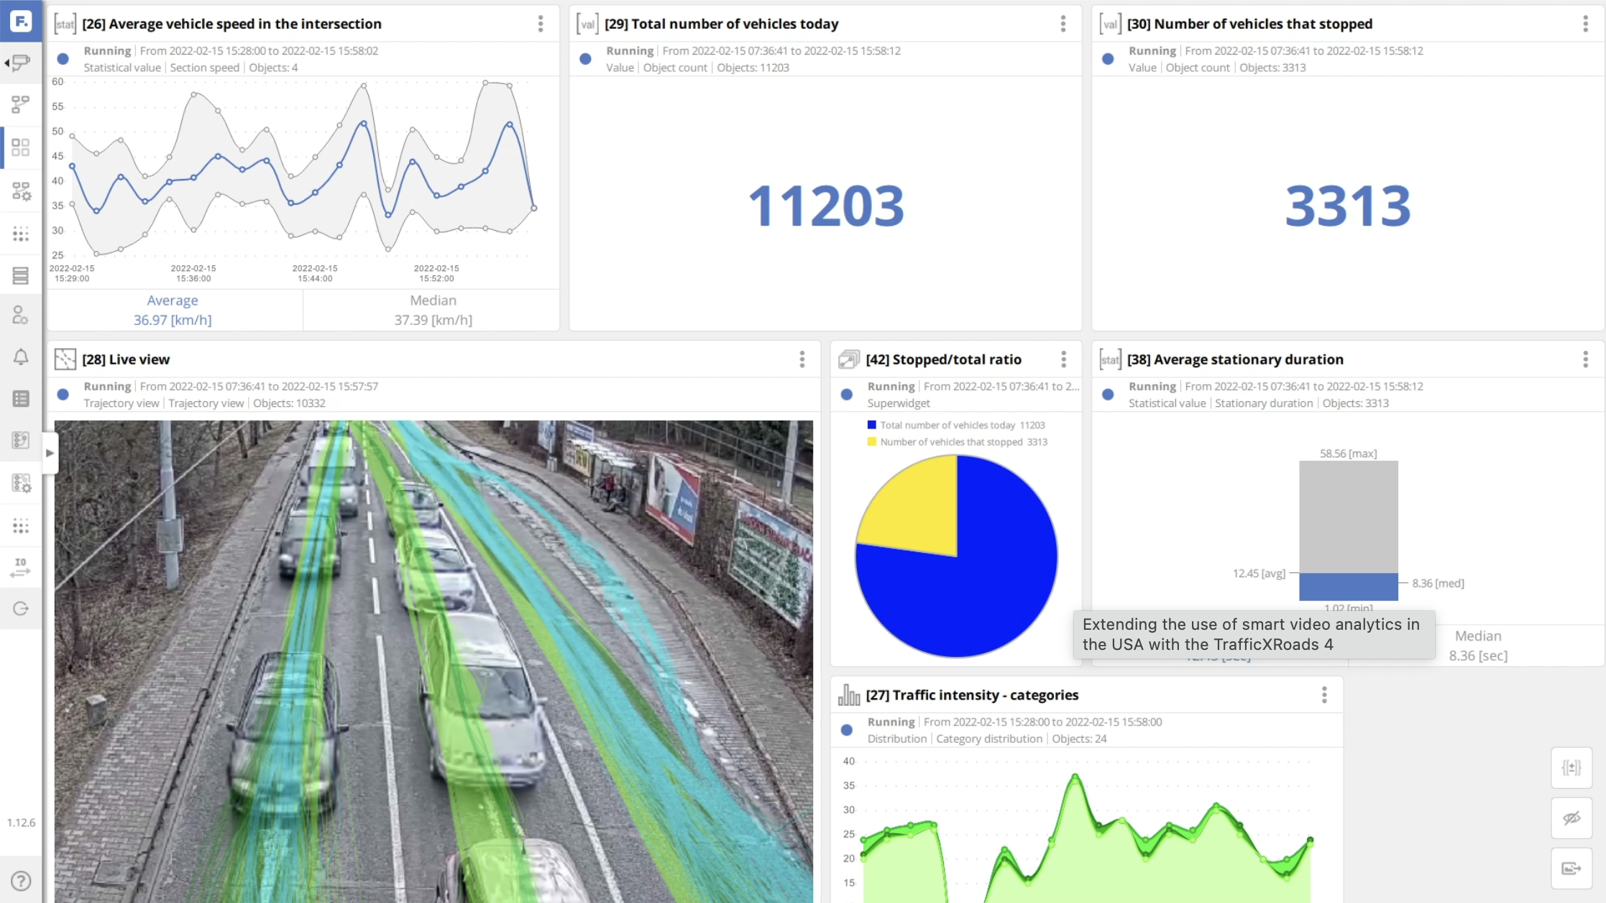Image resolution: width=1606 pixels, height=903 pixels.
Task: Select the Median tab in stationary duration widget
Action: tap(1478, 646)
